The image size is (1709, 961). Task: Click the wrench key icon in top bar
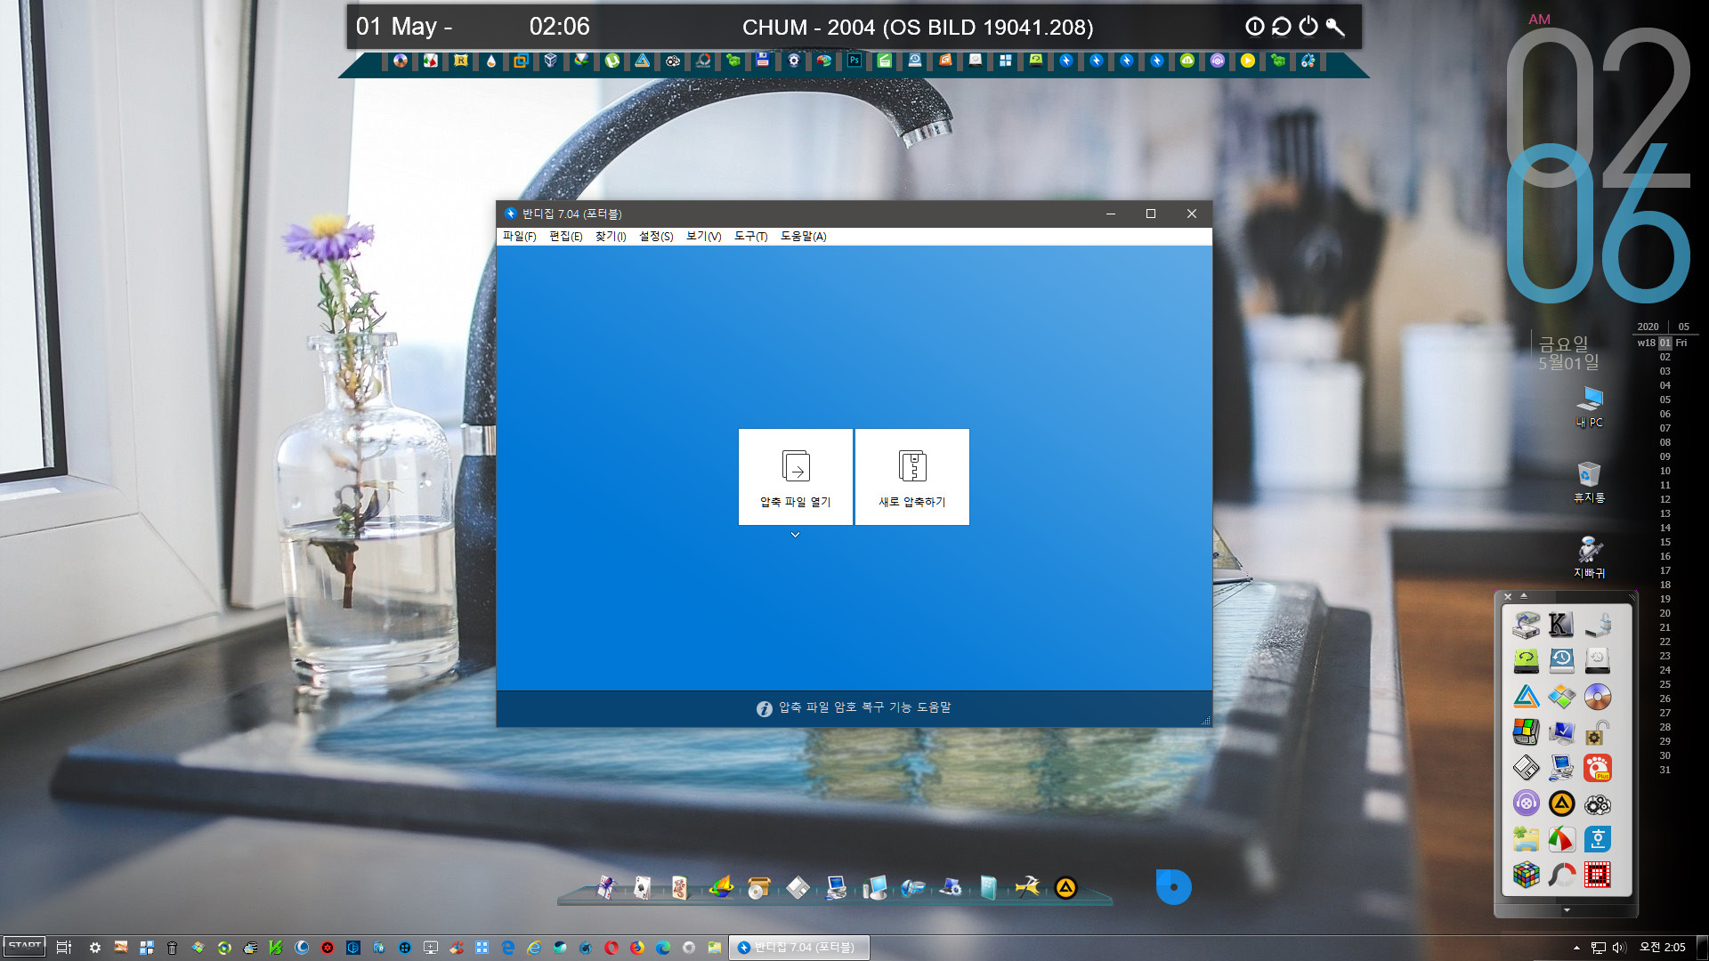coord(1334,27)
